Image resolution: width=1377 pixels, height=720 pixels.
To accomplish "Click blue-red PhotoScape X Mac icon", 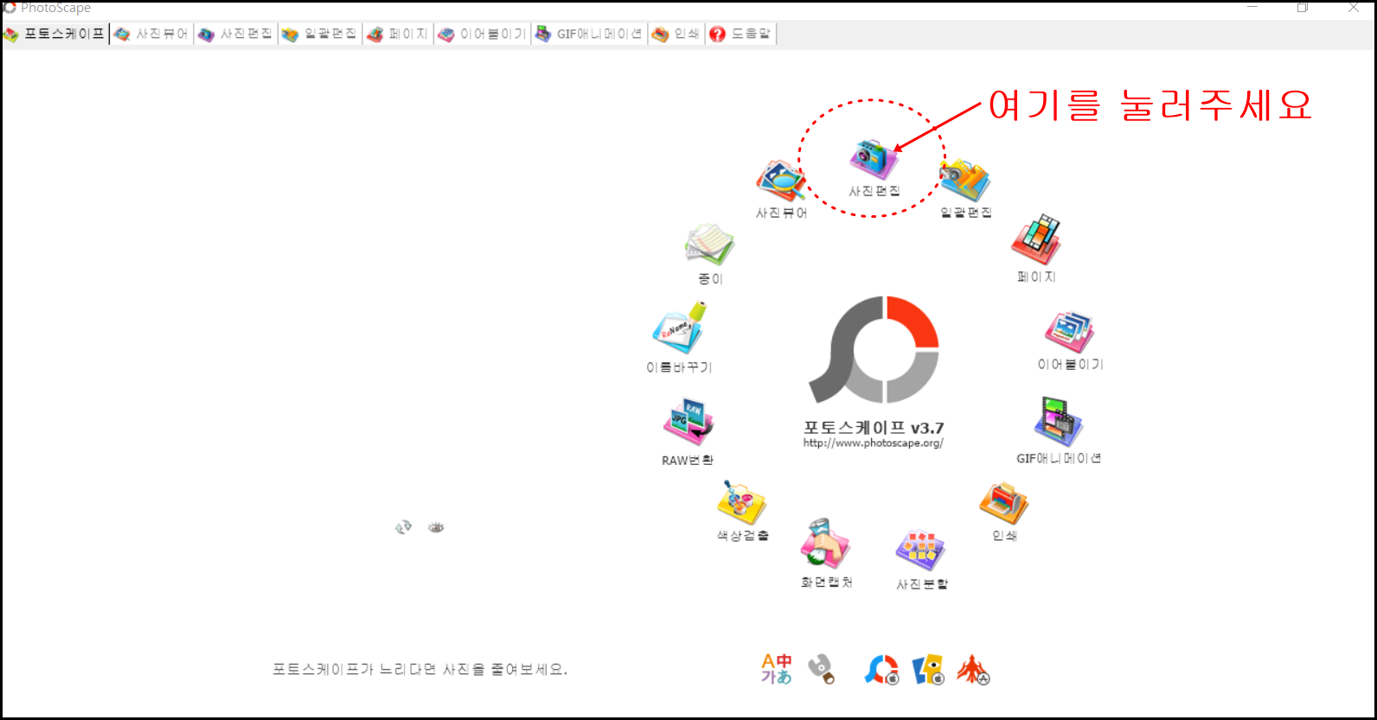I will pos(881,670).
